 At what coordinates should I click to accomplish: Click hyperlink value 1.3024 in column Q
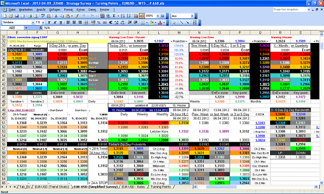(x=260, y=140)
